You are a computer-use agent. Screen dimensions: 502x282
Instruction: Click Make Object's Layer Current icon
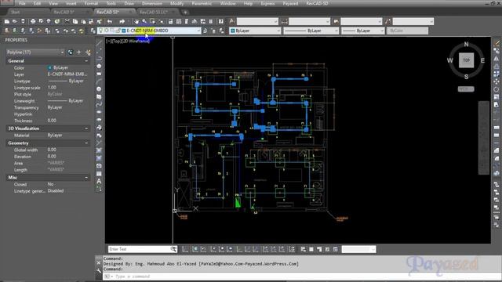[x=206, y=31]
